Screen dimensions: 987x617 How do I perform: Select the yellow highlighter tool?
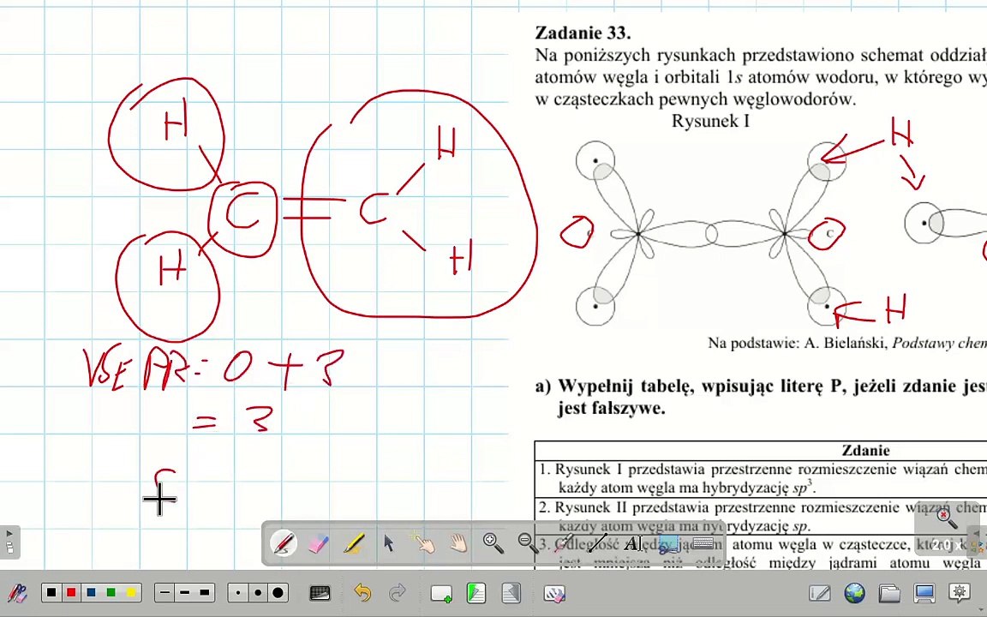coord(354,542)
